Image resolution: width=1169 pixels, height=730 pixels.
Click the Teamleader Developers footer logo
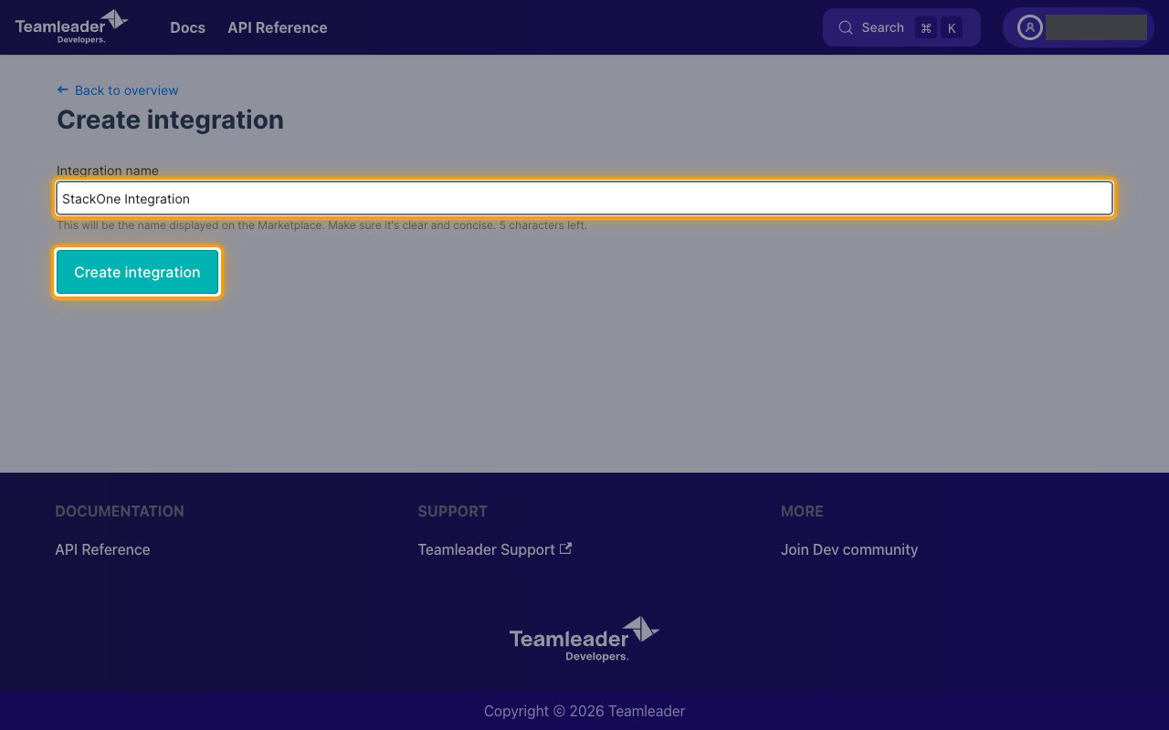click(584, 639)
